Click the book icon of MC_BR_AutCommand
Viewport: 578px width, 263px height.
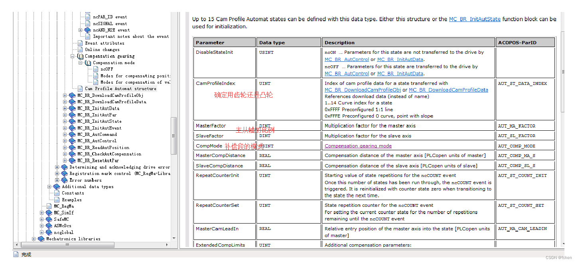point(72,134)
